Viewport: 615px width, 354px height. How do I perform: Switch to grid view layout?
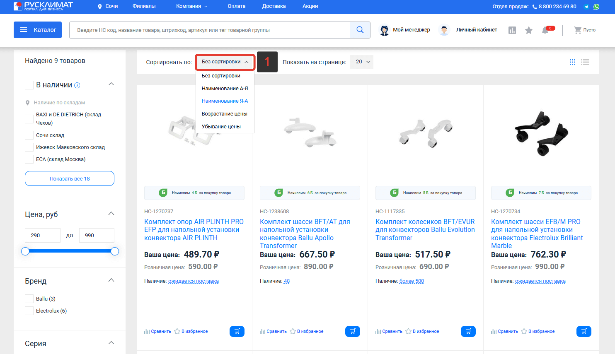click(x=572, y=62)
